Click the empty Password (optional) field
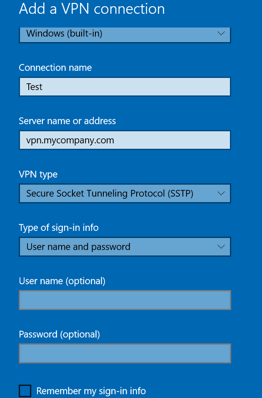This screenshot has height=398, width=262. point(125,353)
